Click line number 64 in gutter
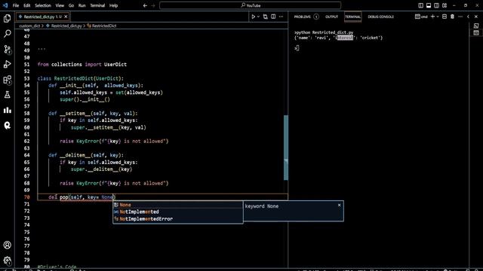This screenshot has height=271, width=483. 27,155
